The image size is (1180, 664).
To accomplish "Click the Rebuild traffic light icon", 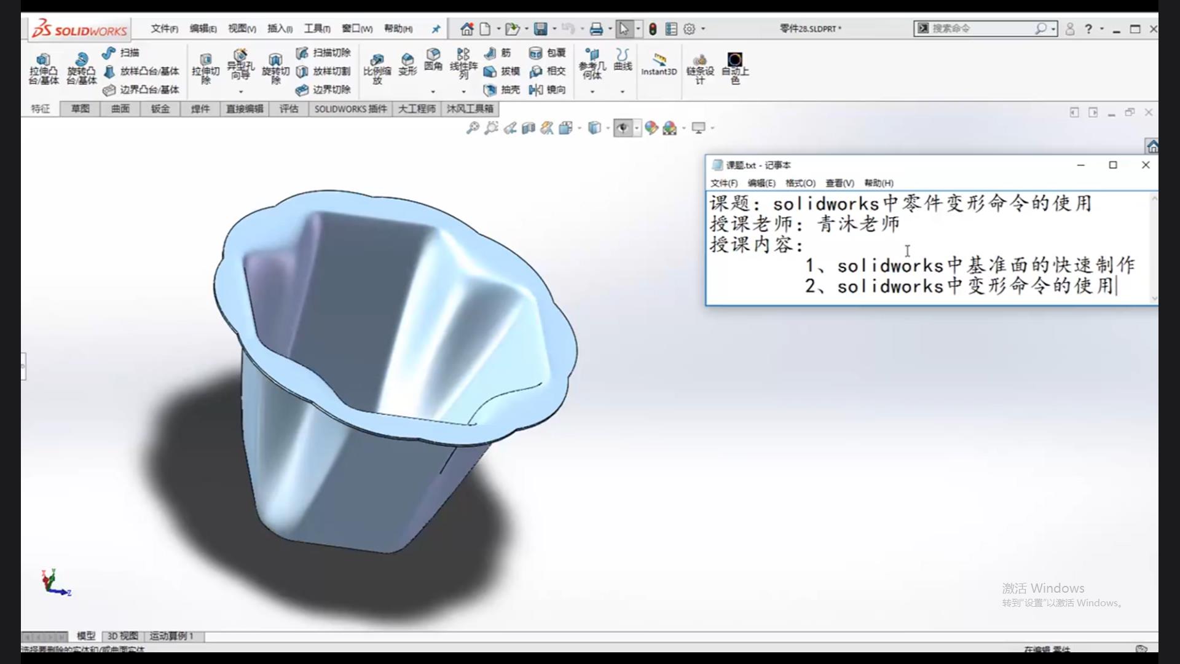I will click(x=653, y=29).
